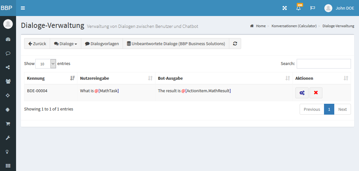This screenshot has width=359, height=171.
Task: Open the dashboard gauge icon in sidebar
Action: pos(8,39)
